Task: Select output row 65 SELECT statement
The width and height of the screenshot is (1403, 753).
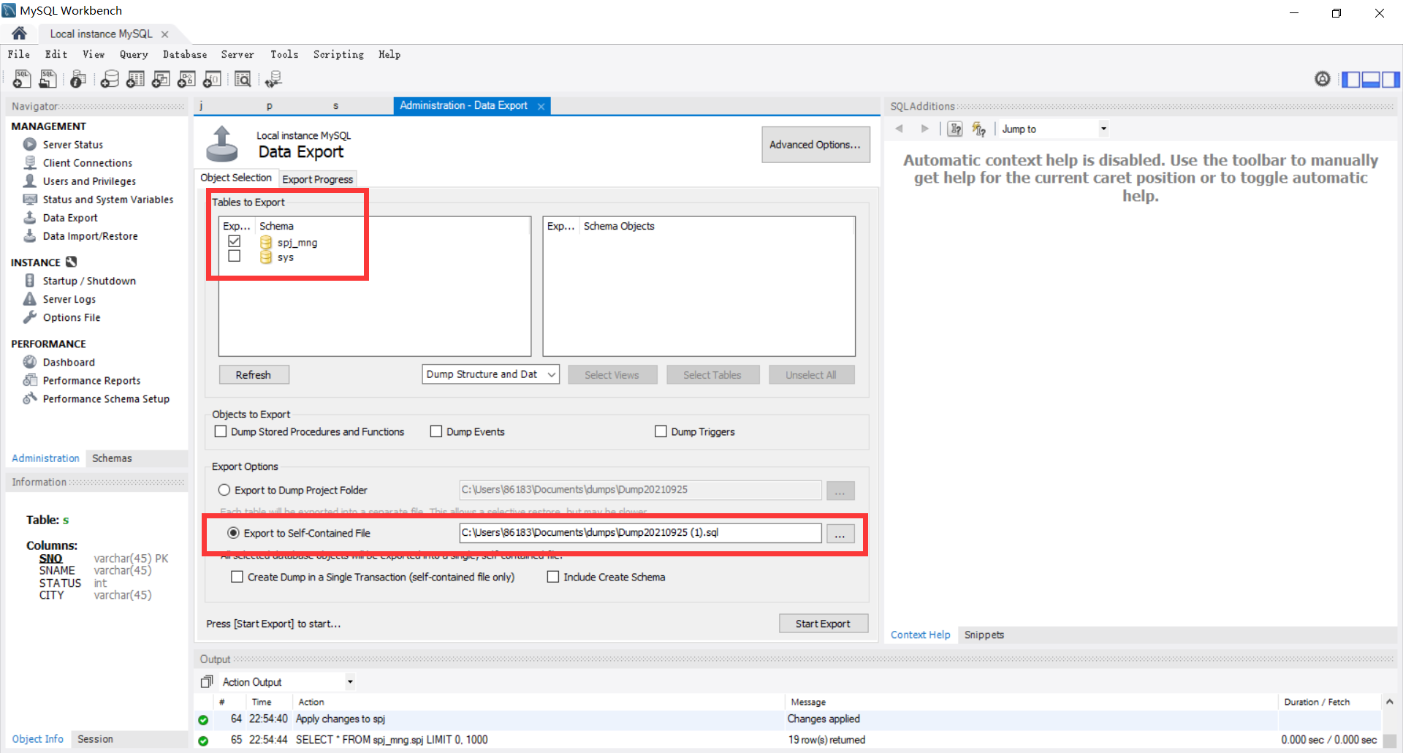Action: pyautogui.click(x=788, y=740)
